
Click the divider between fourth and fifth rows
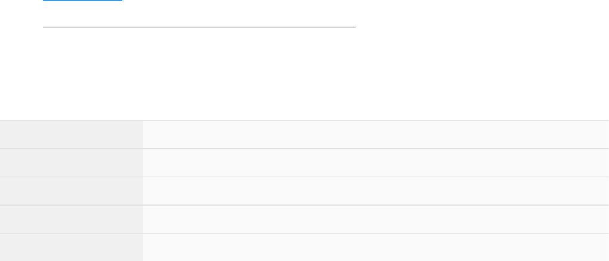pyautogui.click(x=304, y=233)
